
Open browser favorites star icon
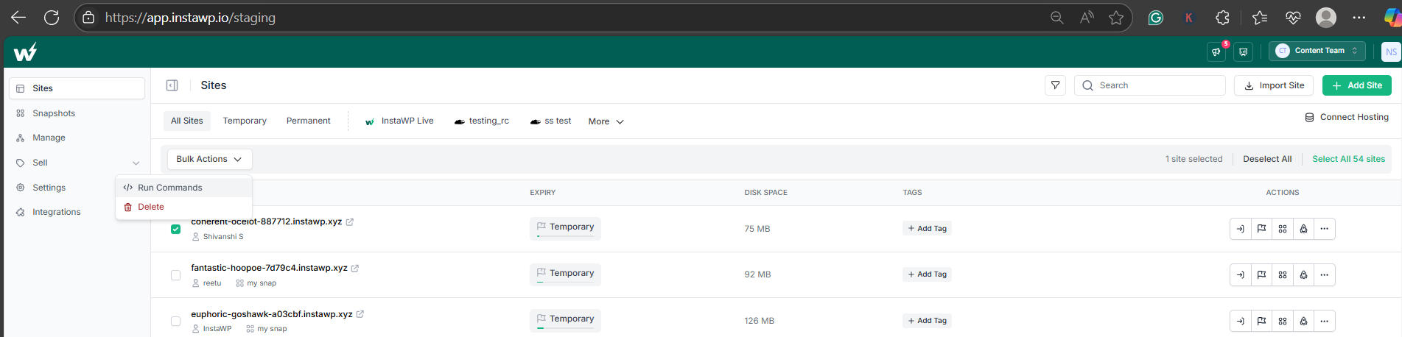(x=1116, y=18)
